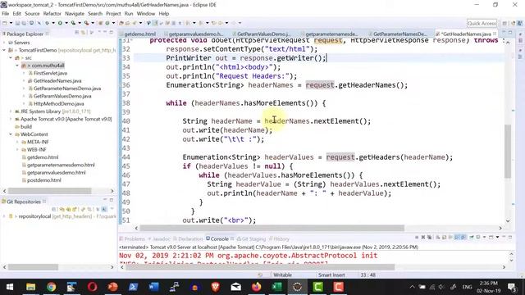Open Opera browser from the taskbar

point(93,287)
